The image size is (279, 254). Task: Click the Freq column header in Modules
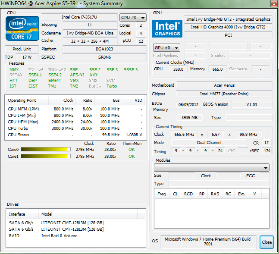162,194
